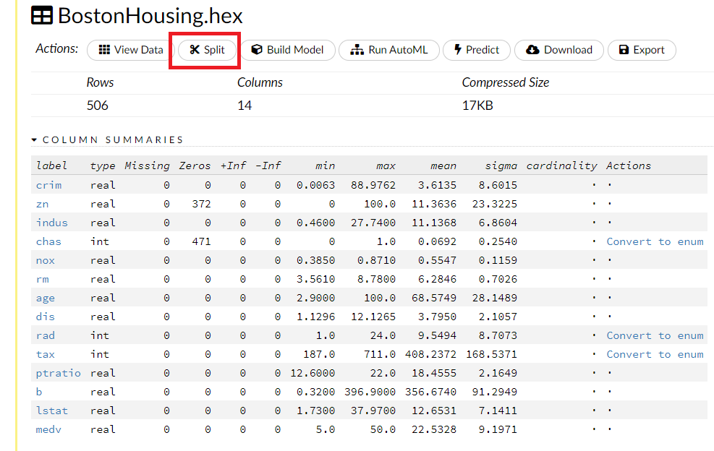
Task: Click the indus column label
Action: tap(51, 223)
